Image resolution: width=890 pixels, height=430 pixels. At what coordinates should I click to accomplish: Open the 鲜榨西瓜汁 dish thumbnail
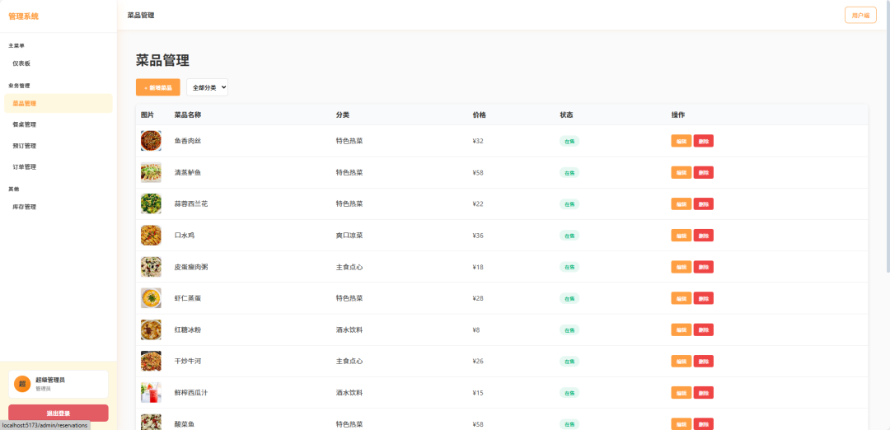[x=151, y=393]
